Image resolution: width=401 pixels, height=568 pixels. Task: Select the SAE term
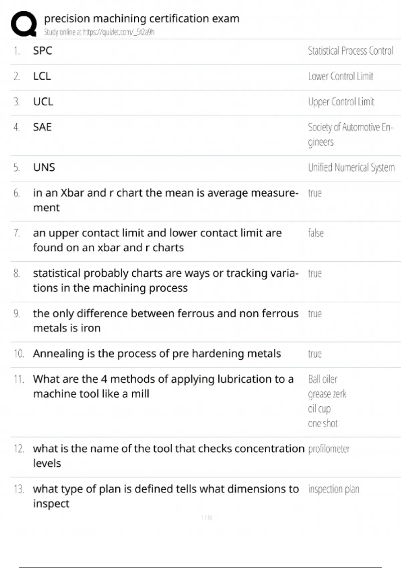(x=42, y=127)
